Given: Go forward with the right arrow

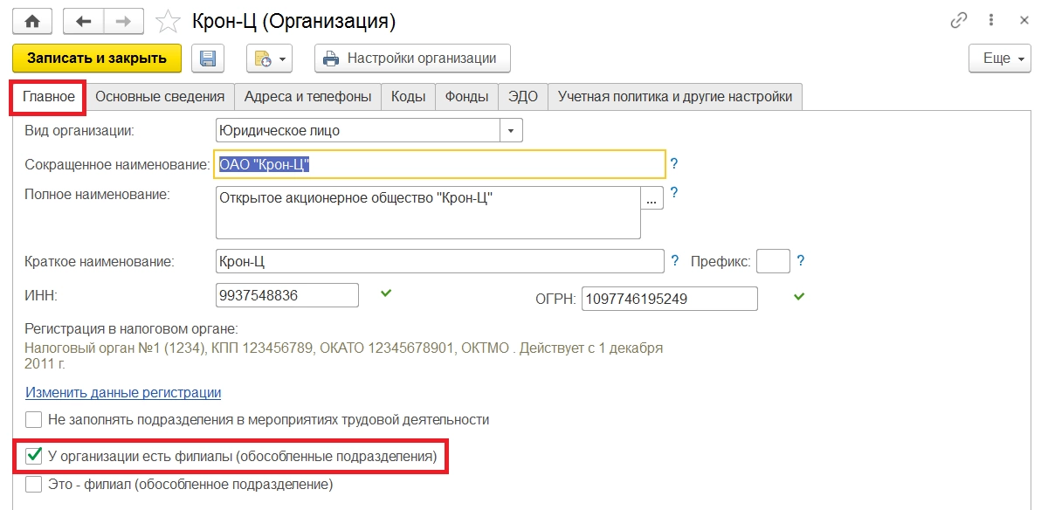Looking at the screenshot, I should click(125, 20).
